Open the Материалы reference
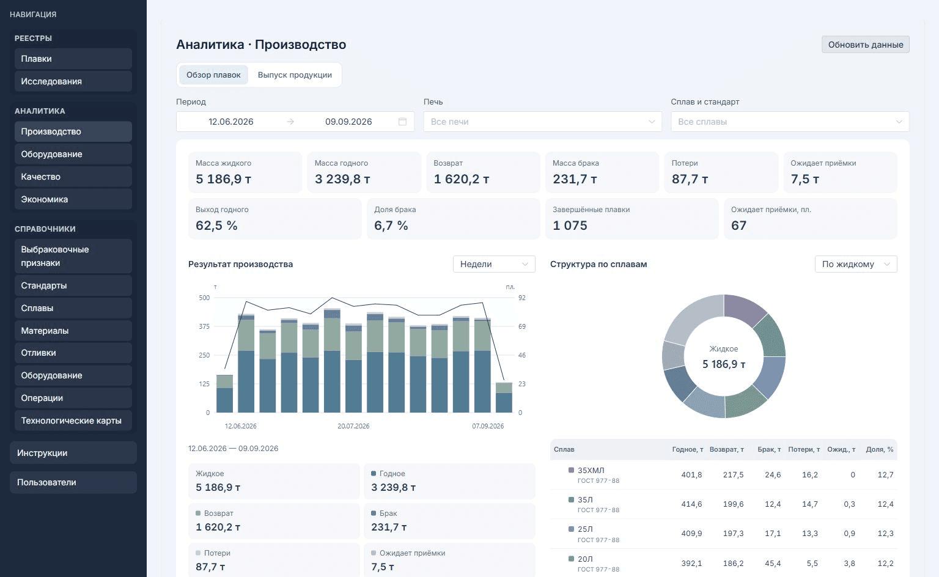Image resolution: width=939 pixels, height=577 pixels. pos(73,331)
